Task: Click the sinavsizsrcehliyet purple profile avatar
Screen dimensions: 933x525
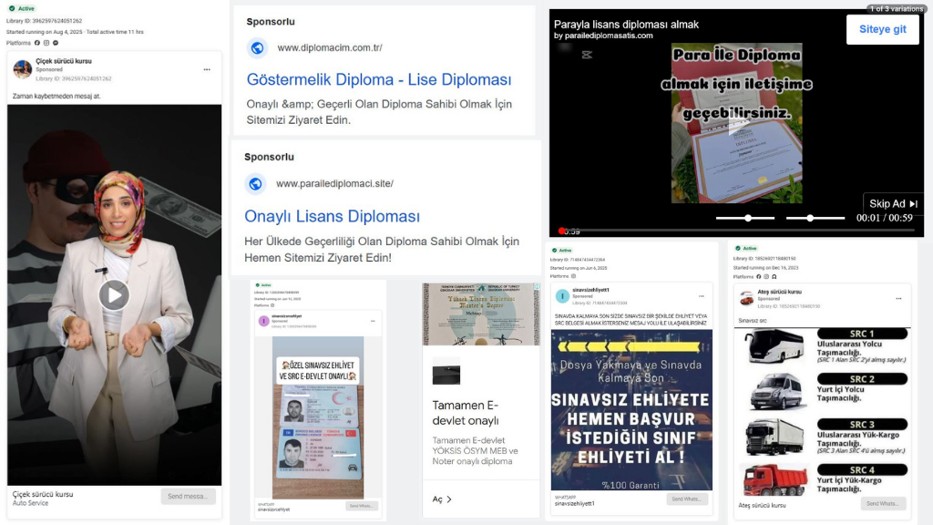Action: coord(263,320)
